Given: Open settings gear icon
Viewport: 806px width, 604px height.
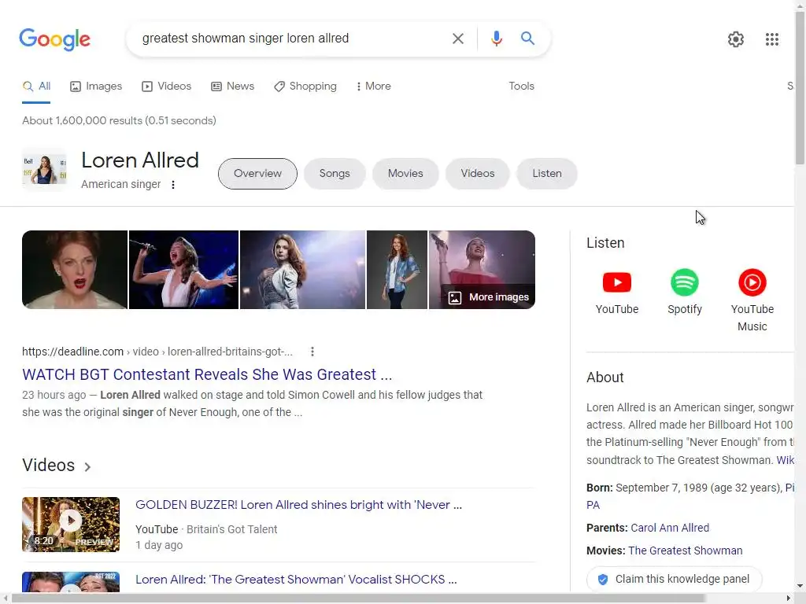Looking at the screenshot, I should (736, 39).
